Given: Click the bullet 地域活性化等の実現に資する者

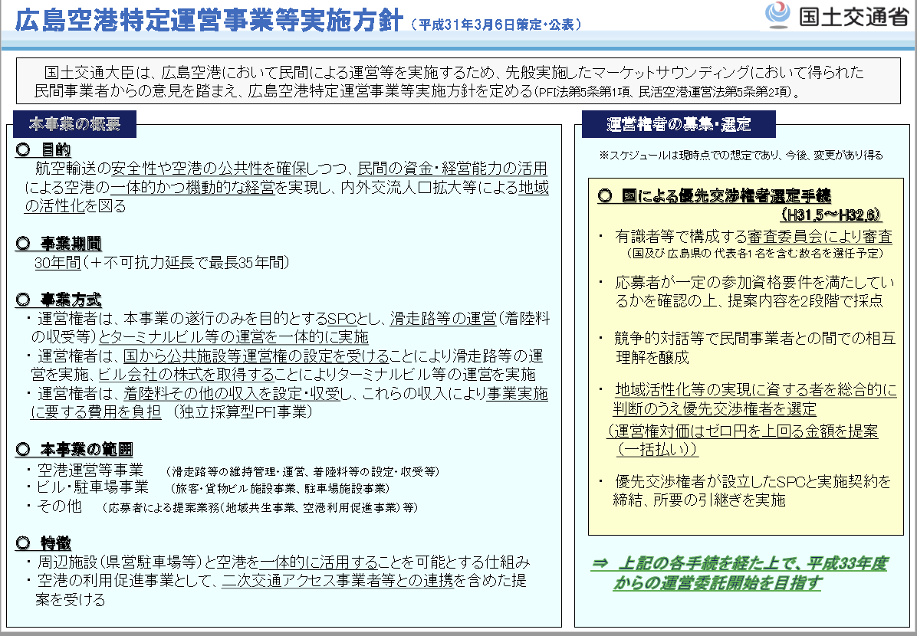Looking at the screenshot, I should pos(755,398).
